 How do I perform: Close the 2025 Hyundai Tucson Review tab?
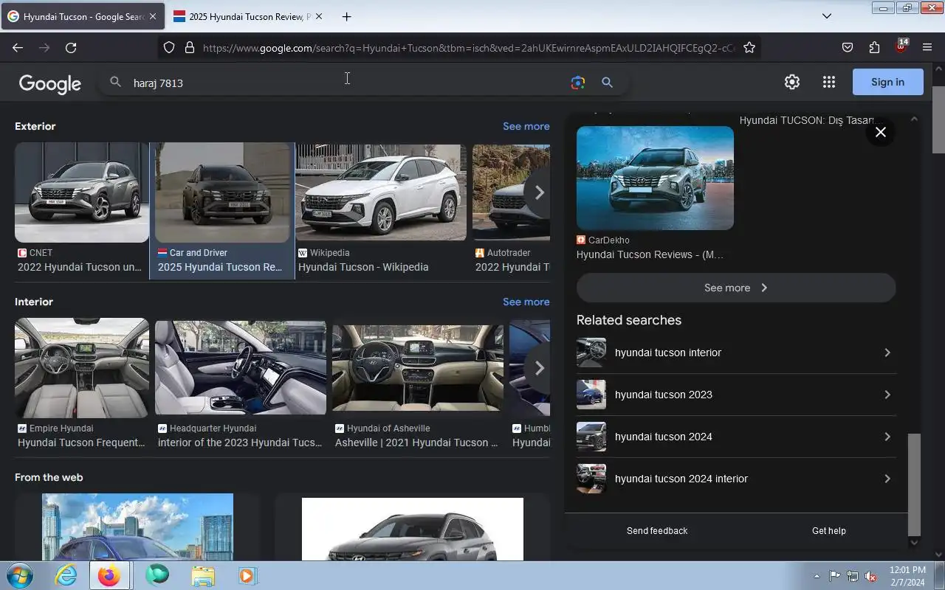318,16
